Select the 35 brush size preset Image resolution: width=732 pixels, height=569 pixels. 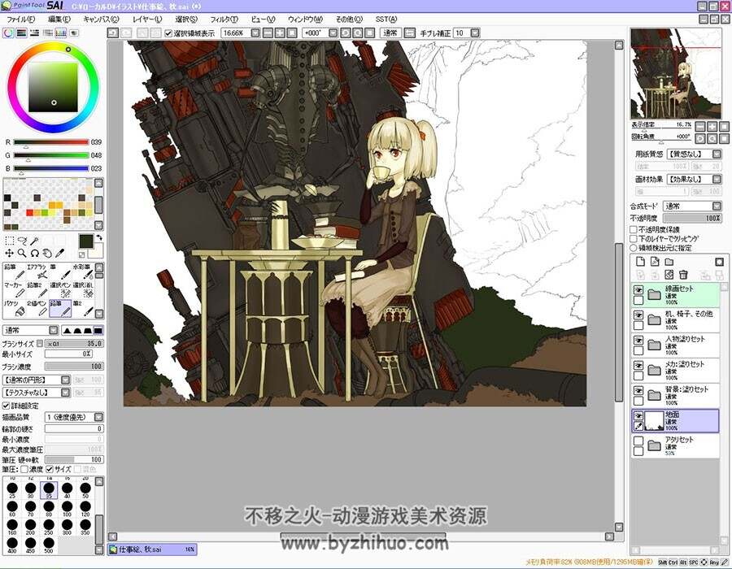(49, 490)
